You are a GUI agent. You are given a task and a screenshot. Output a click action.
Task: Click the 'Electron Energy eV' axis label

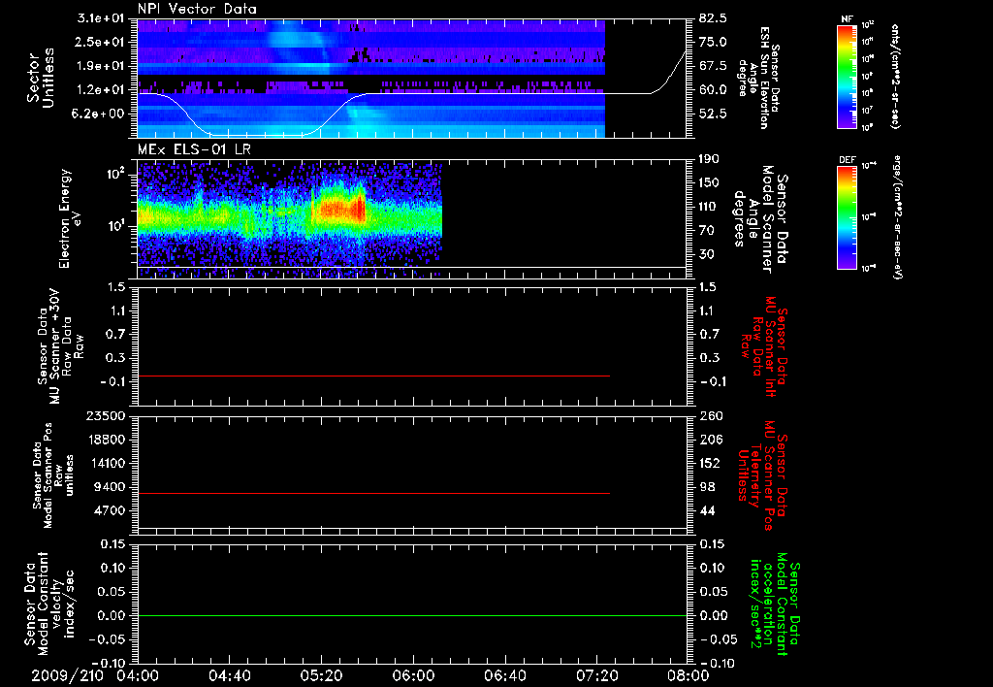click(70, 218)
